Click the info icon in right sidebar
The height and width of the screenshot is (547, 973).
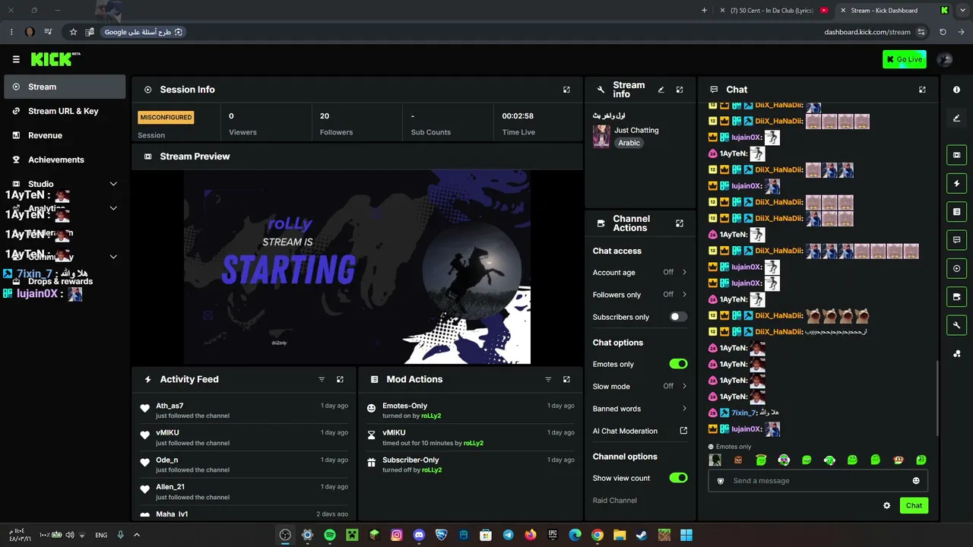pyautogui.click(x=956, y=90)
